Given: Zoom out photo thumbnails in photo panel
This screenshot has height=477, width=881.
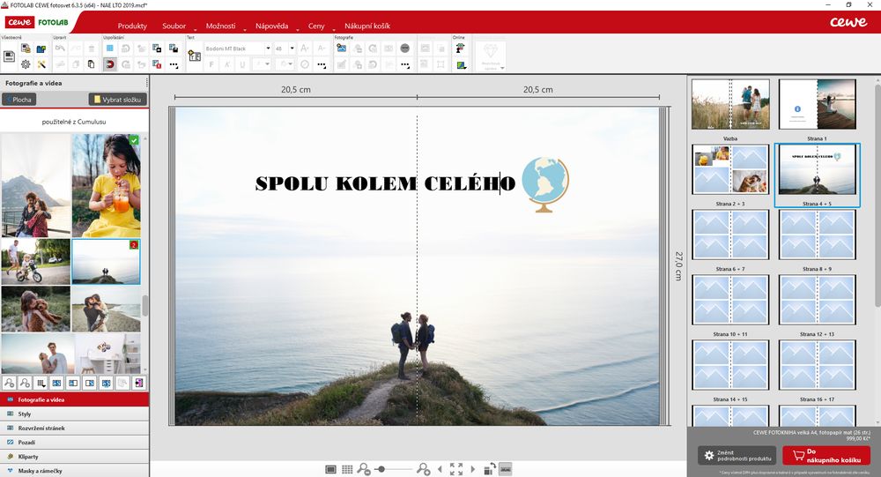Looking at the screenshot, I should (x=9, y=383).
